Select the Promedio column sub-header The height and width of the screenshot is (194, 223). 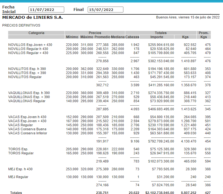tap(102, 37)
